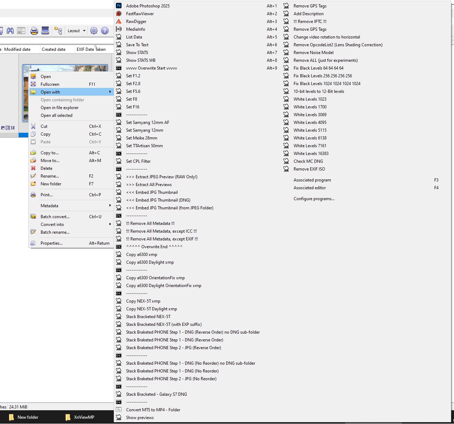The image size is (454, 424).
Task: Choose Set F2.8 from the submenu
Action: (x=197, y=83)
